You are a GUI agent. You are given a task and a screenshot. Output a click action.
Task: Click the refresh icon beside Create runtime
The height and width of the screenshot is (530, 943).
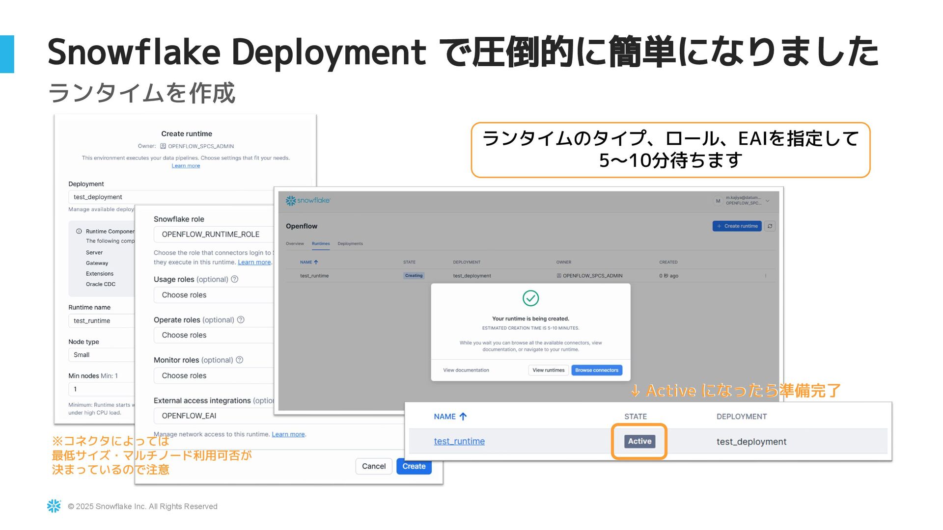(x=770, y=226)
